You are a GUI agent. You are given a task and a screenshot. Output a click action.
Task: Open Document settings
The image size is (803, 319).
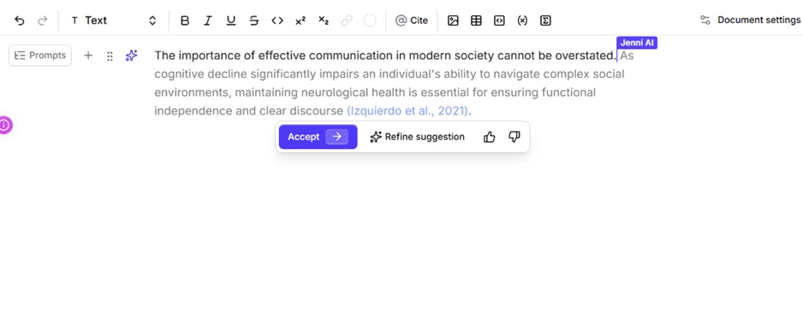[x=750, y=21]
